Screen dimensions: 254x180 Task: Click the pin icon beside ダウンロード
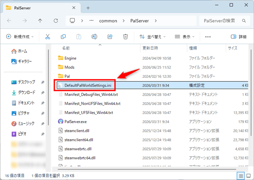click(43, 92)
